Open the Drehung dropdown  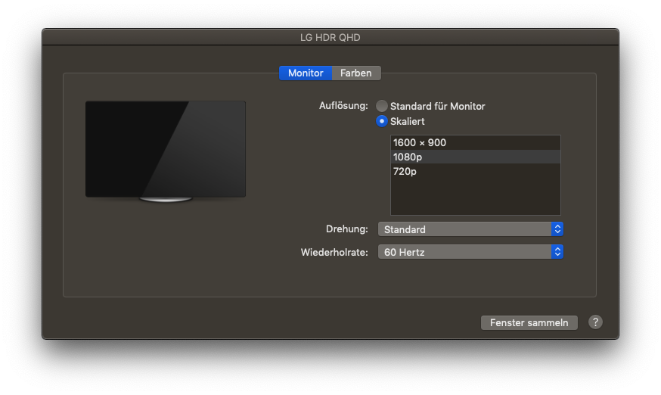tap(470, 229)
